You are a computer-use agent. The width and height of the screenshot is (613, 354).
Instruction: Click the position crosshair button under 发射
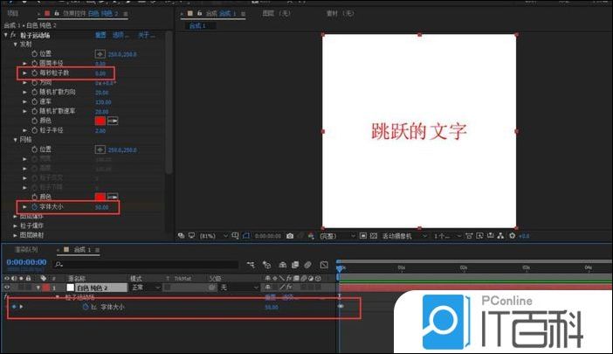tap(100, 54)
